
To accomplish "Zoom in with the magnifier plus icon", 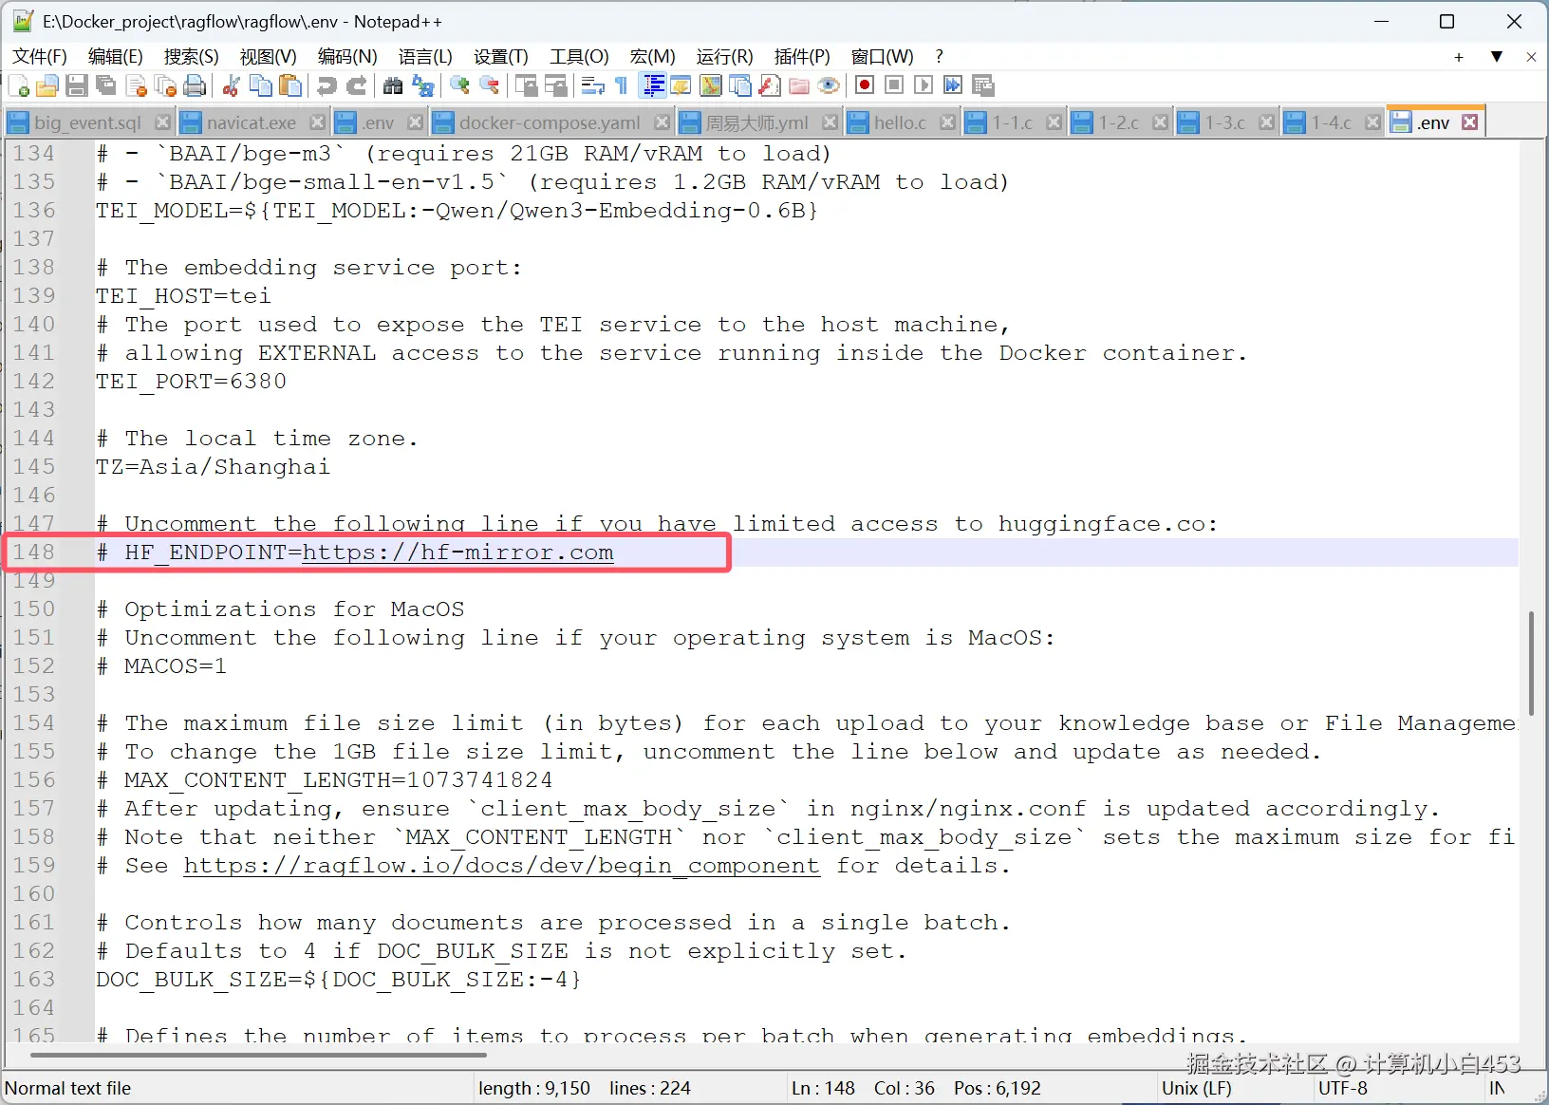I will [x=460, y=86].
